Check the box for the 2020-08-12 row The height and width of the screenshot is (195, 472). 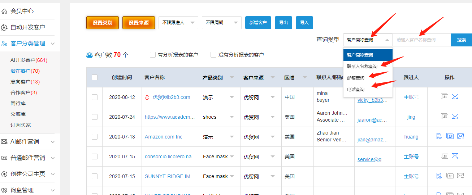pos(95,97)
